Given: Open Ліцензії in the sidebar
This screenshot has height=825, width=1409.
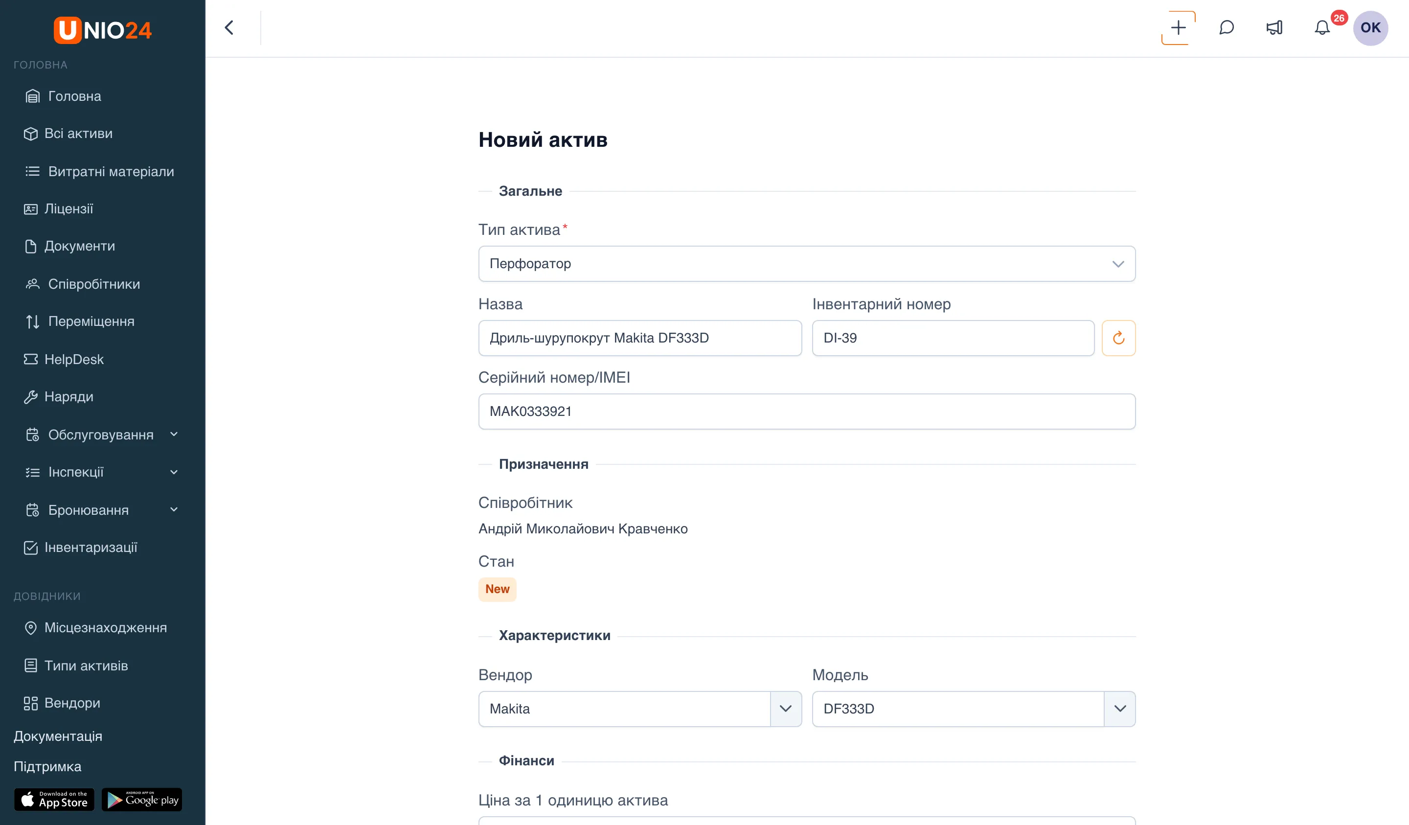Looking at the screenshot, I should click(59, 208).
